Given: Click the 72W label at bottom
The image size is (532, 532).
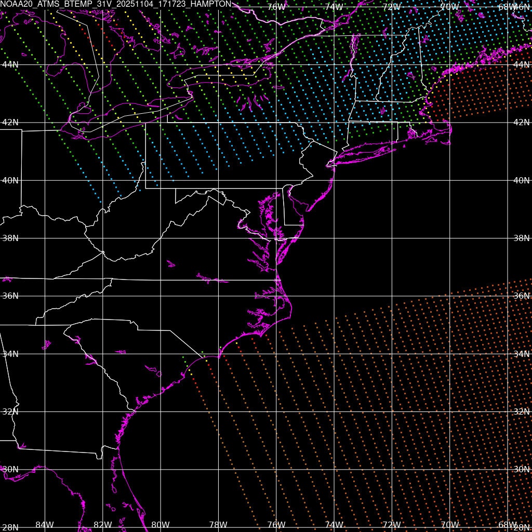Looking at the screenshot, I should [392, 525].
